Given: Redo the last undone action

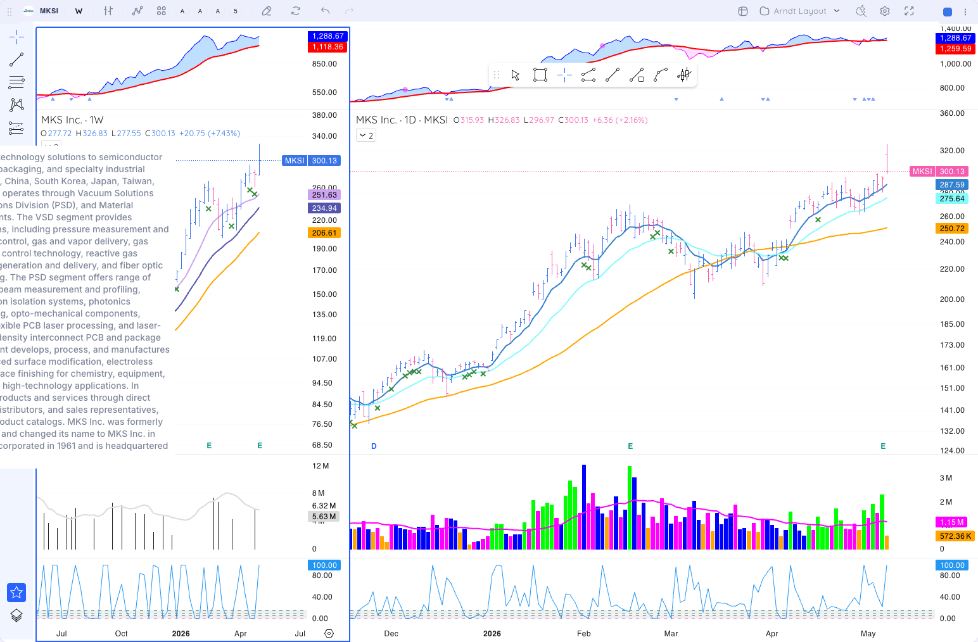Looking at the screenshot, I should coord(349,11).
